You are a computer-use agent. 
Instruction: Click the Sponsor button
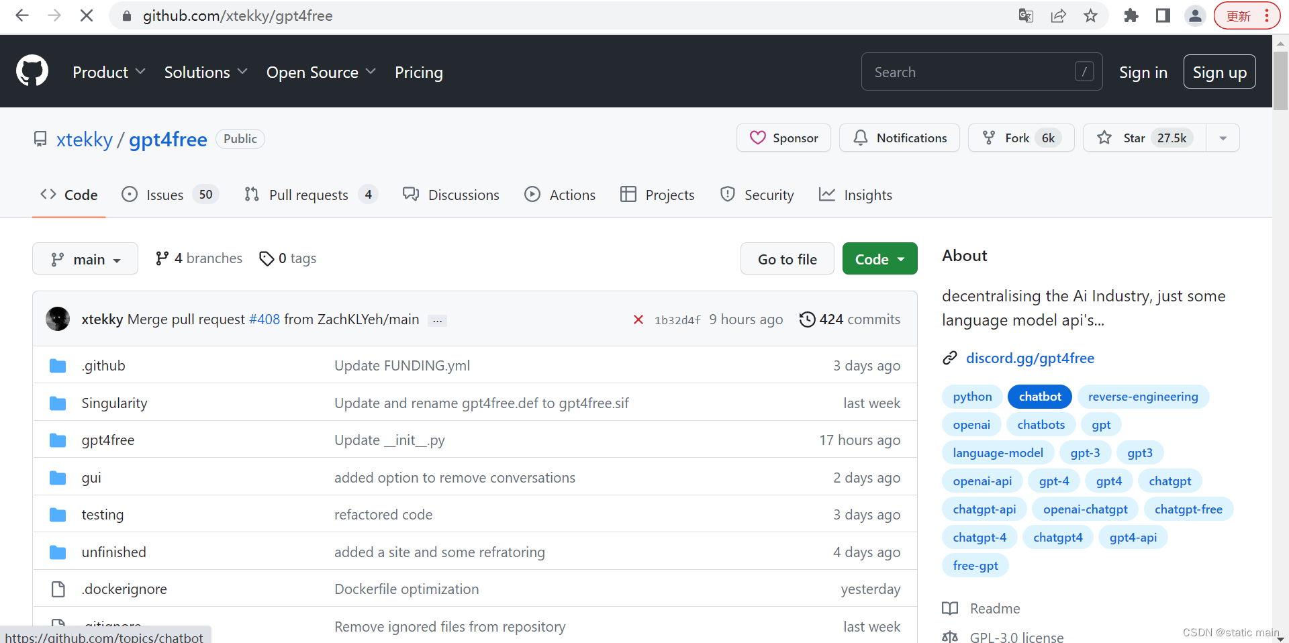(x=783, y=138)
